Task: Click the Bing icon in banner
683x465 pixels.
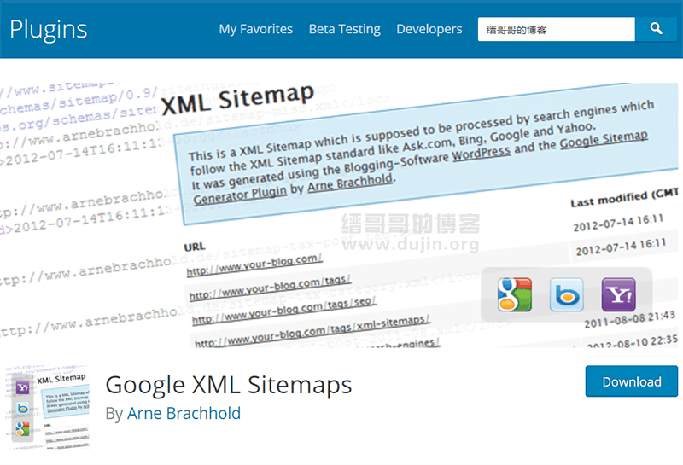Action: (x=566, y=294)
